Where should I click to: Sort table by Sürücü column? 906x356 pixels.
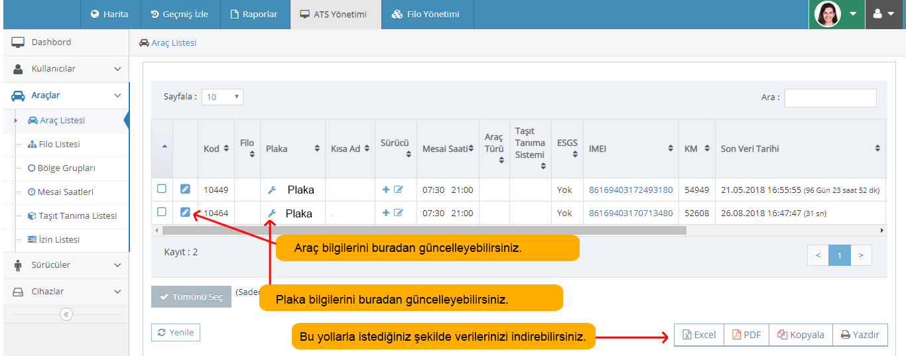(396, 148)
